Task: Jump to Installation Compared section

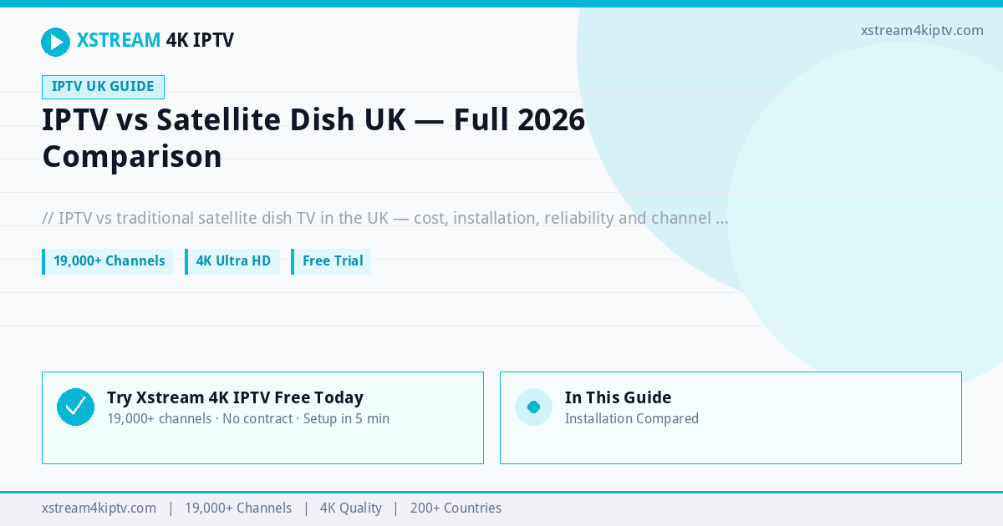Action: 632,418
